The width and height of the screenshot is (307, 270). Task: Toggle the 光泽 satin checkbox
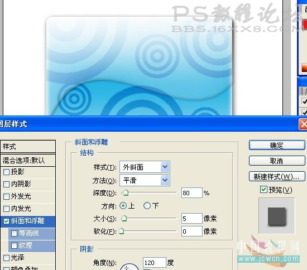pyautogui.click(x=7, y=258)
